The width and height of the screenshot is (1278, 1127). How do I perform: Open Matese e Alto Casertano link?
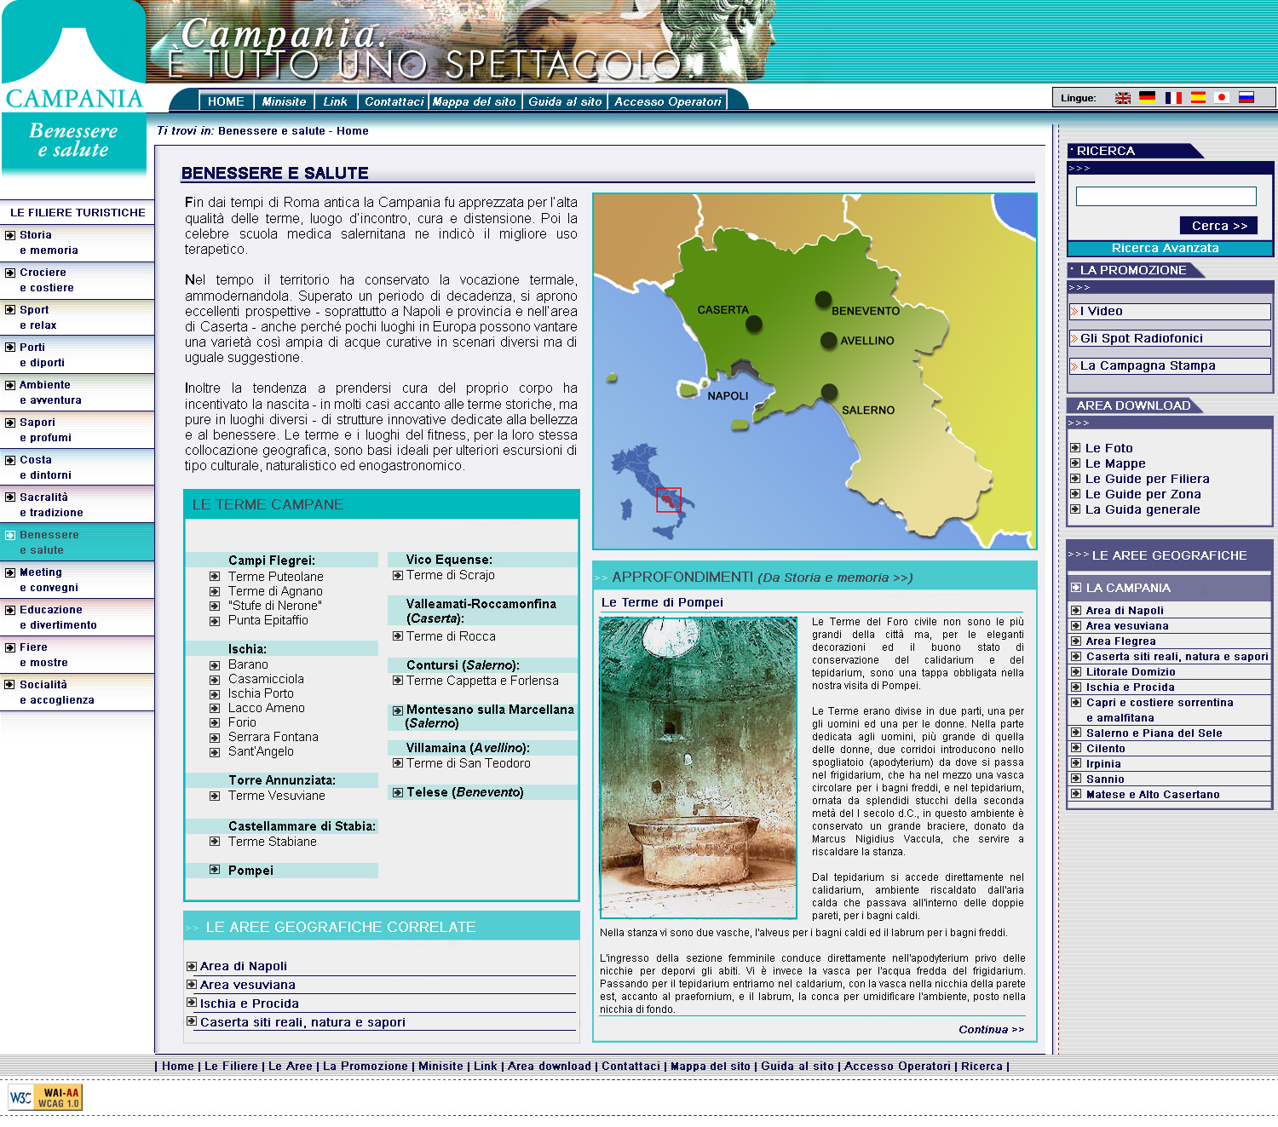1153,794
